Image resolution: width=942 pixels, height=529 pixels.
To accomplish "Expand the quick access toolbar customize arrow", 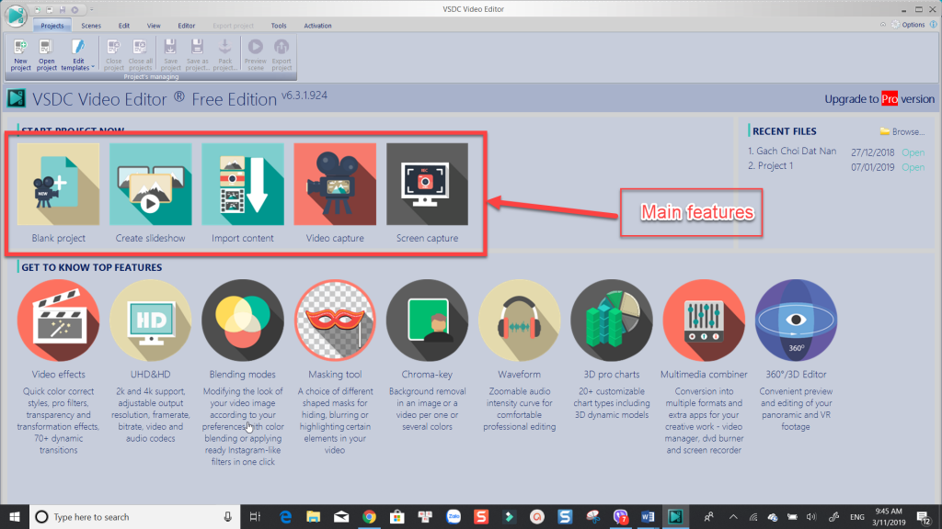I will click(x=91, y=9).
